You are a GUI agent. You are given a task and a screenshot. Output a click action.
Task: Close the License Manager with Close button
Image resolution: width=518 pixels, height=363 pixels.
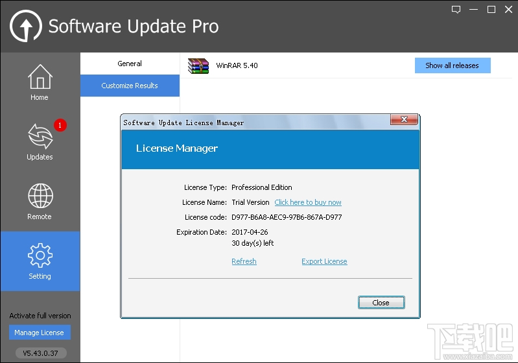(x=381, y=303)
